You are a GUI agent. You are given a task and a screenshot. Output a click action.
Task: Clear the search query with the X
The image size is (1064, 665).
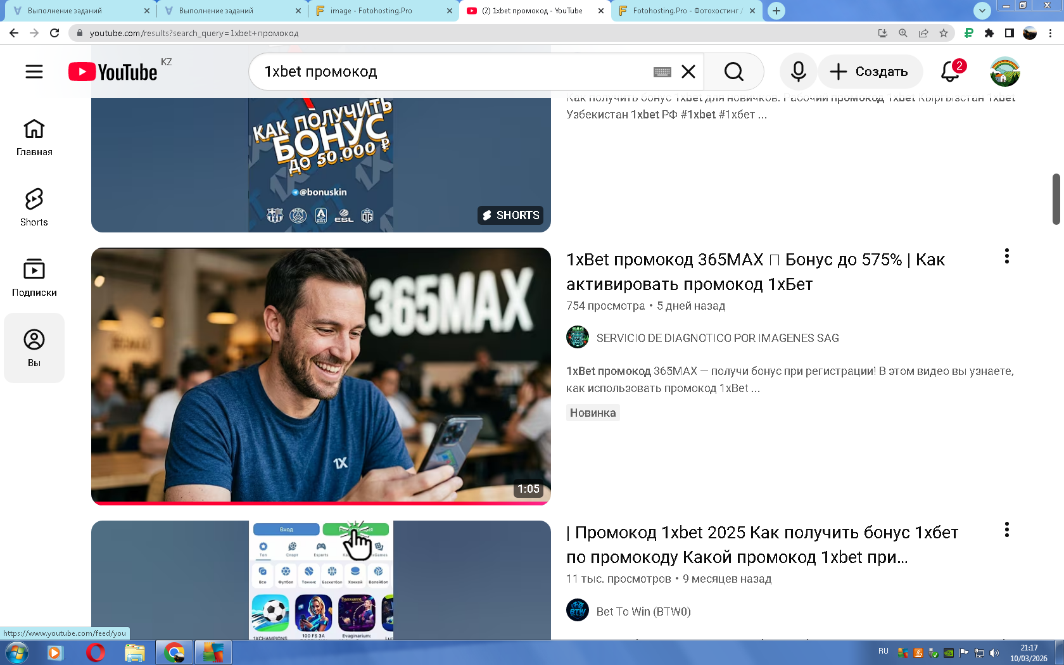tap(688, 72)
